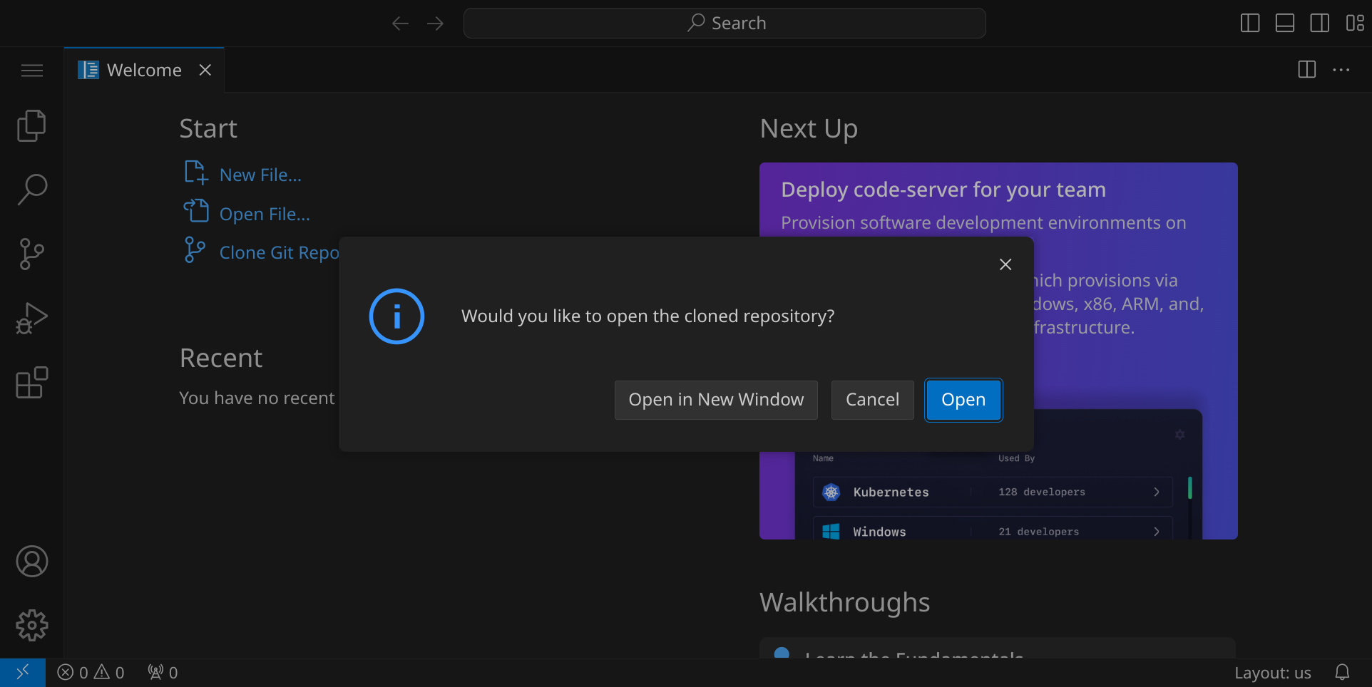Click Open to open cloned repository

(x=963, y=400)
